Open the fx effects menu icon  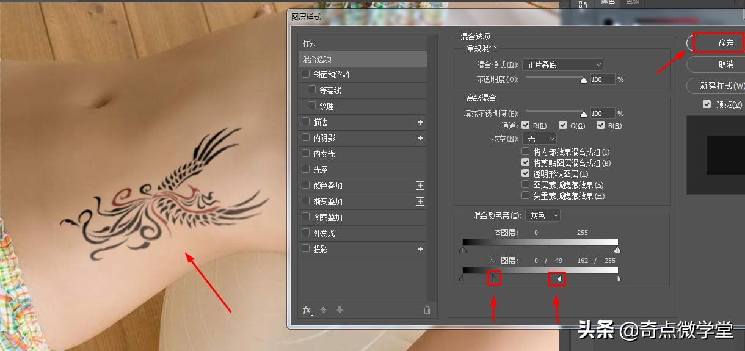[307, 310]
